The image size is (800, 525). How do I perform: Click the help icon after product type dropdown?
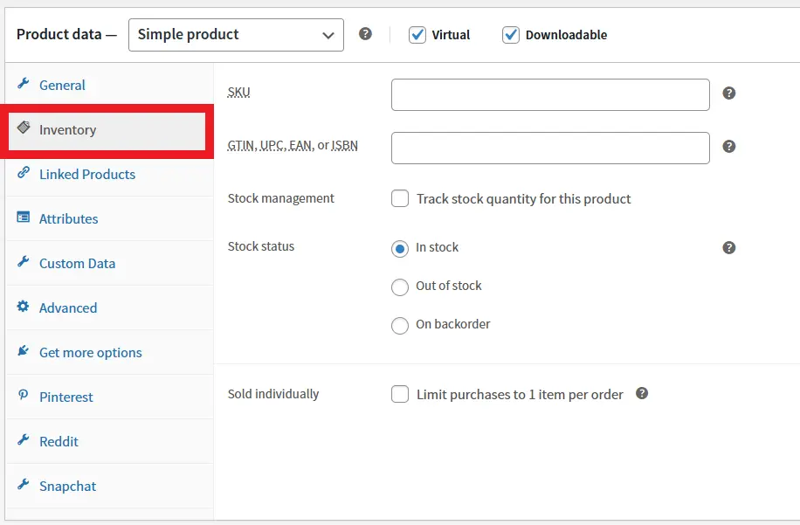coord(365,34)
